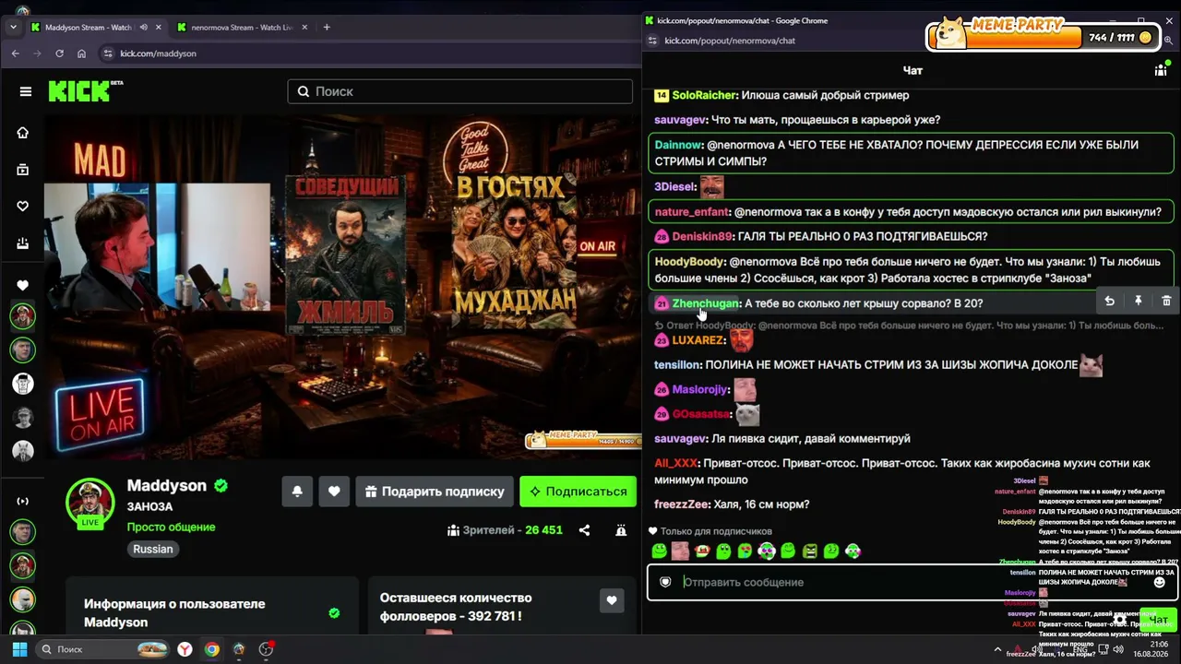The image size is (1181, 664).
Task: Select the Russian language tag
Action: click(153, 549)
